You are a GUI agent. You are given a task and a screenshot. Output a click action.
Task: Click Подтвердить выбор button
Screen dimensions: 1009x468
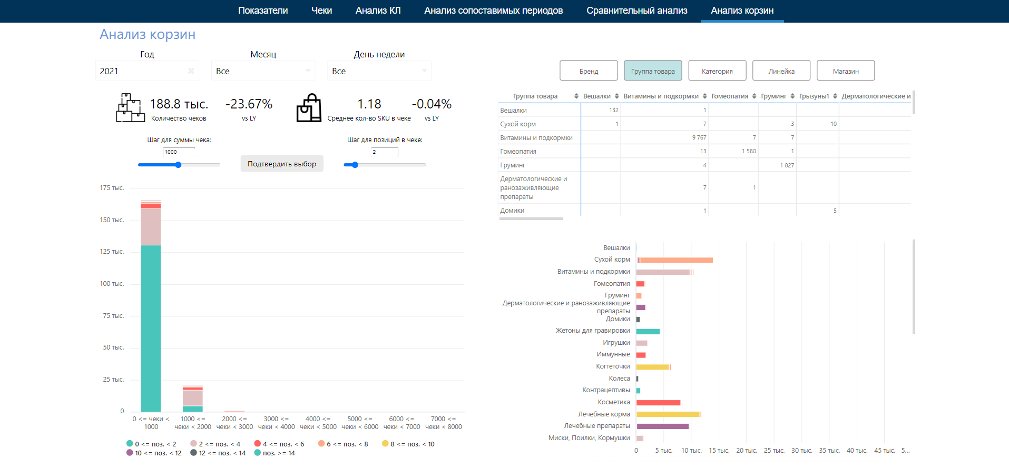click(282, 164)
